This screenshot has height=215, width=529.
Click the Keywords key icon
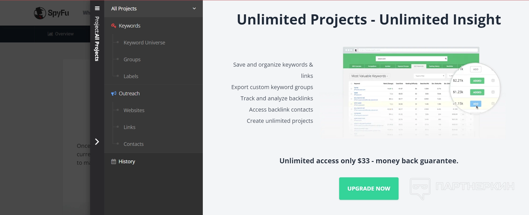pos(114,26)
